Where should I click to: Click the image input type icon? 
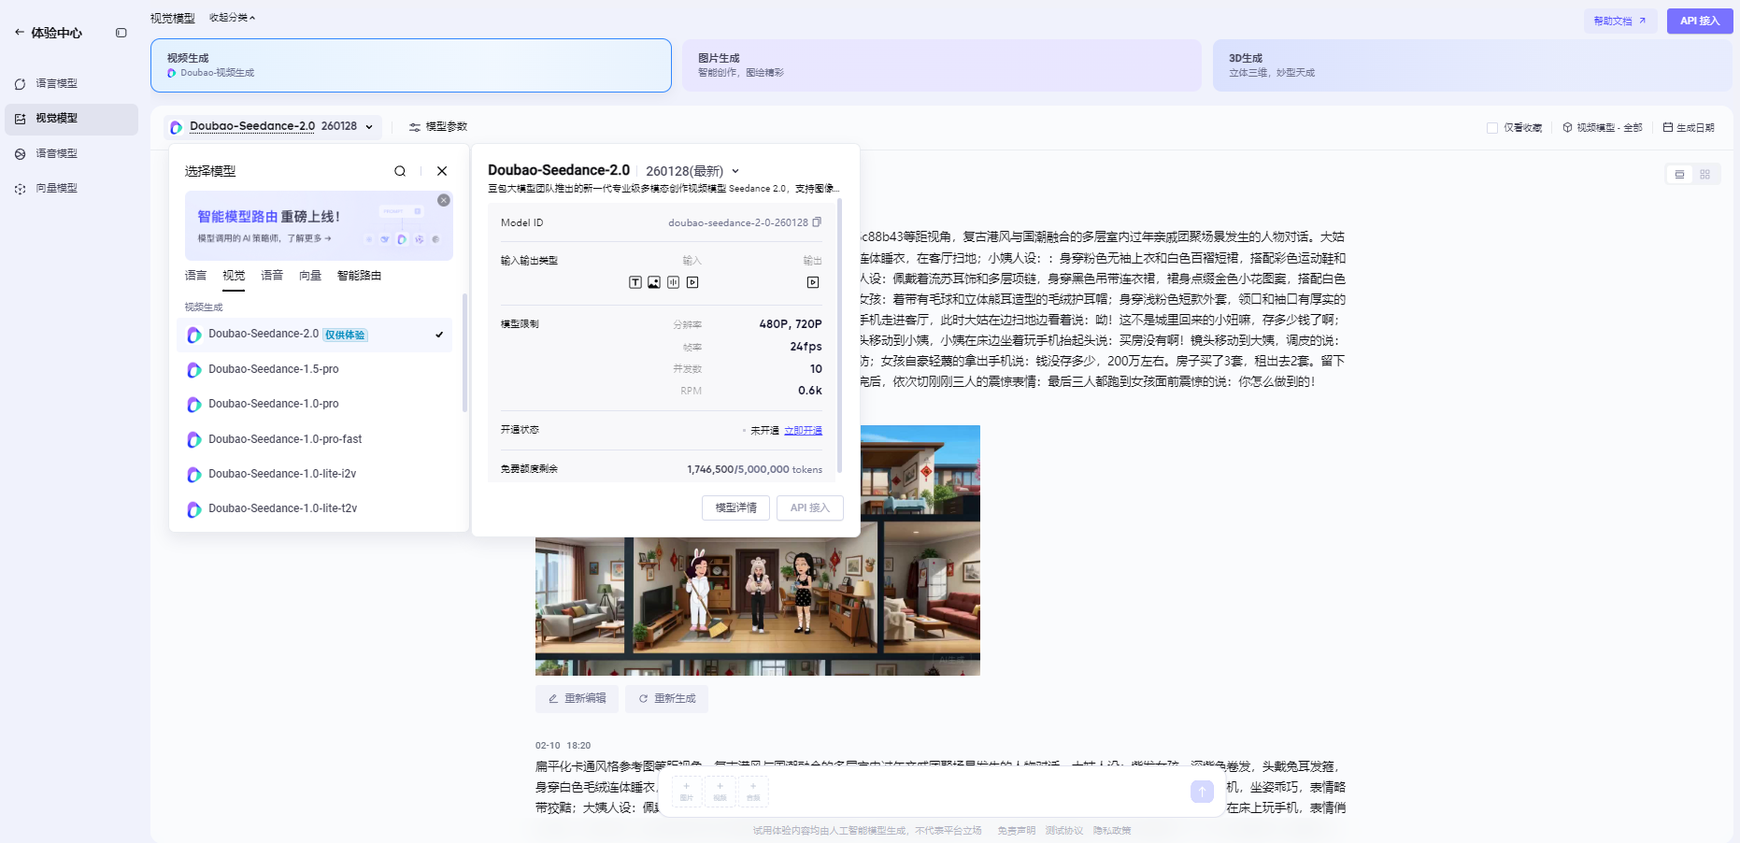click(653, 281)
